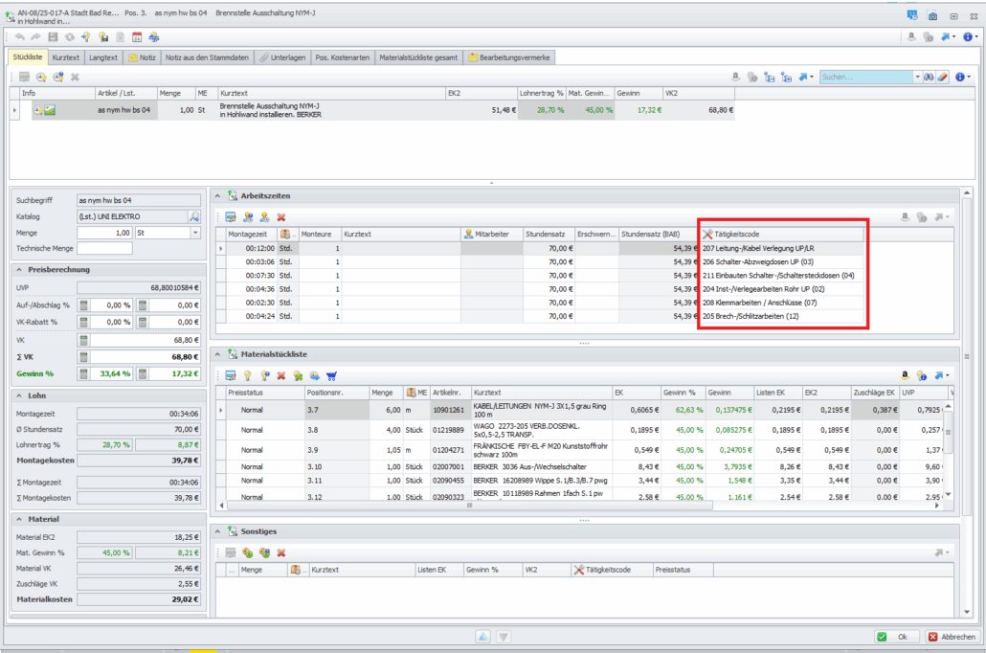Collapse the Arbeitszeiten section
Screen dimensions: 986x653
pos(217,194)
